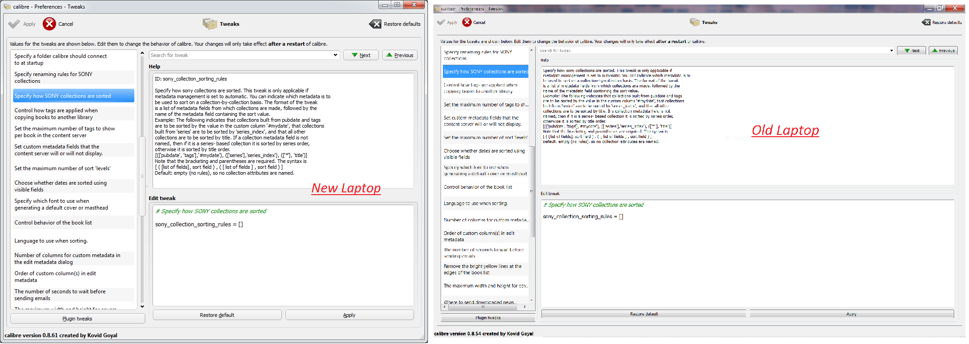Open the Search for tweak dropdown arrow in left window
This screenshot has width=969, height=344.
[335, 55]
